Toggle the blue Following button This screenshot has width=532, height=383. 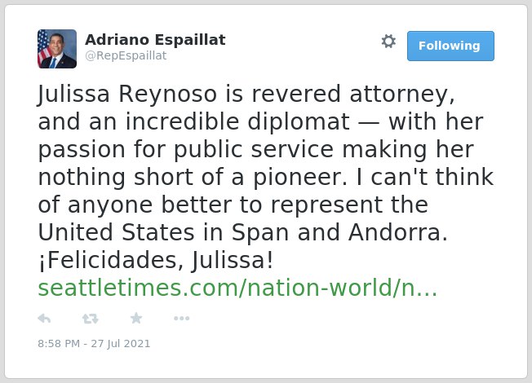point(450,46)
